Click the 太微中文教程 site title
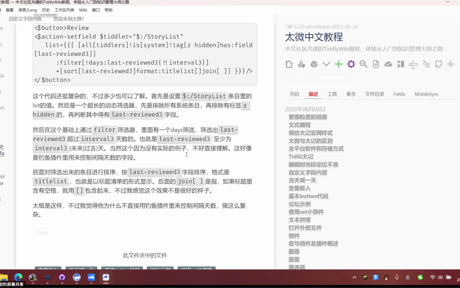Image resolution: width=460 pixels, height=288 pixels. coord(314,37)
